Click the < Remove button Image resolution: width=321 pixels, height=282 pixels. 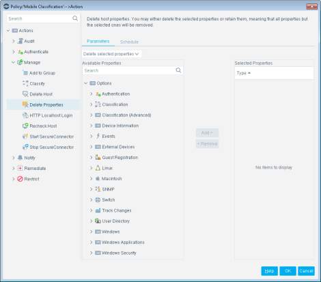(207, 143)
